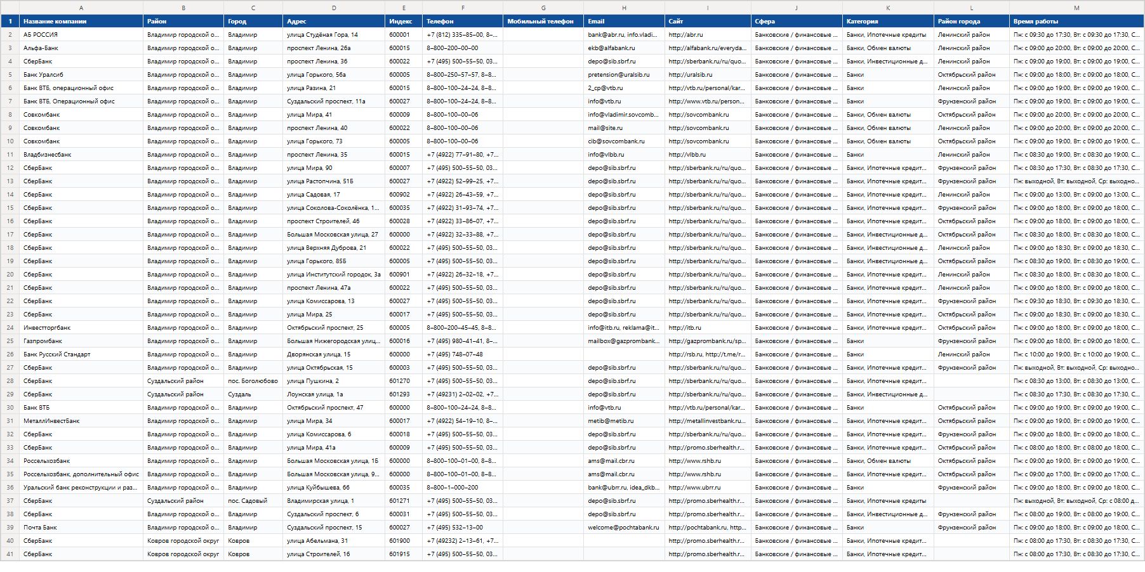Select the city cell 'пос. Садовый'
The image size is (1145, 572).
tap(253, 501)
